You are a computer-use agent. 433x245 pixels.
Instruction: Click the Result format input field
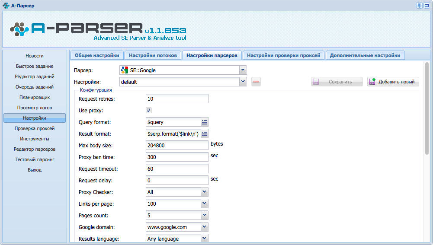[x=173, y=134]
